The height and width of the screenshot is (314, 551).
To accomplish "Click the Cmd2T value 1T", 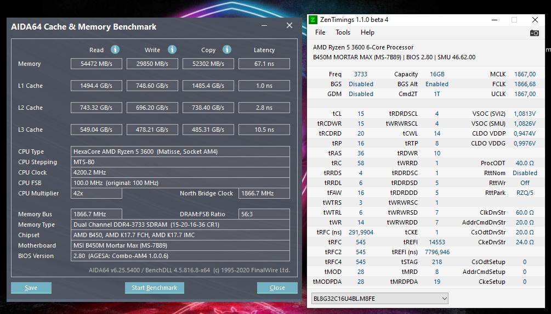I will (x=437, y=94).
